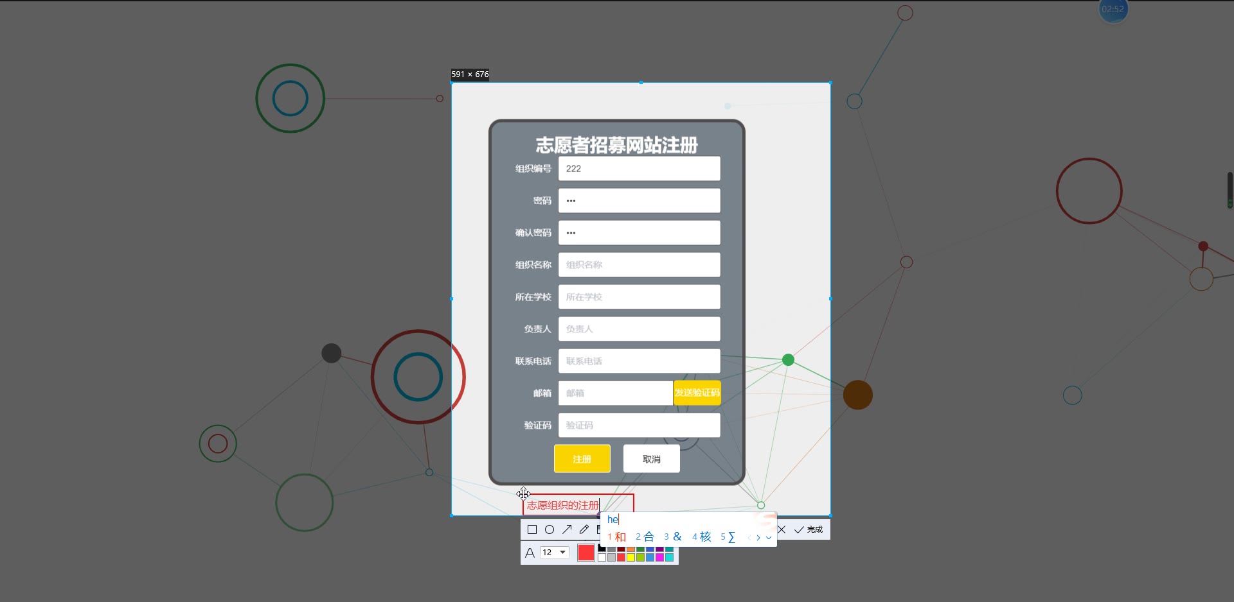
Task: Select the rectangle annotation tool
Action: click(x=532, y=529)
